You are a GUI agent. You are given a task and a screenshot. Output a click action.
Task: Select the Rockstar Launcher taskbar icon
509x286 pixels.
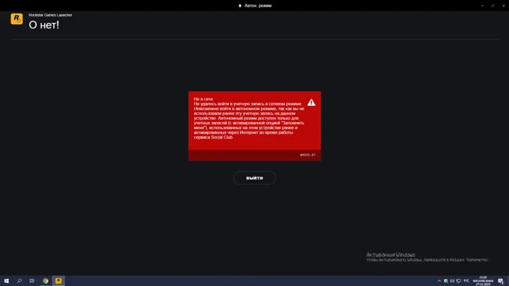59,281
